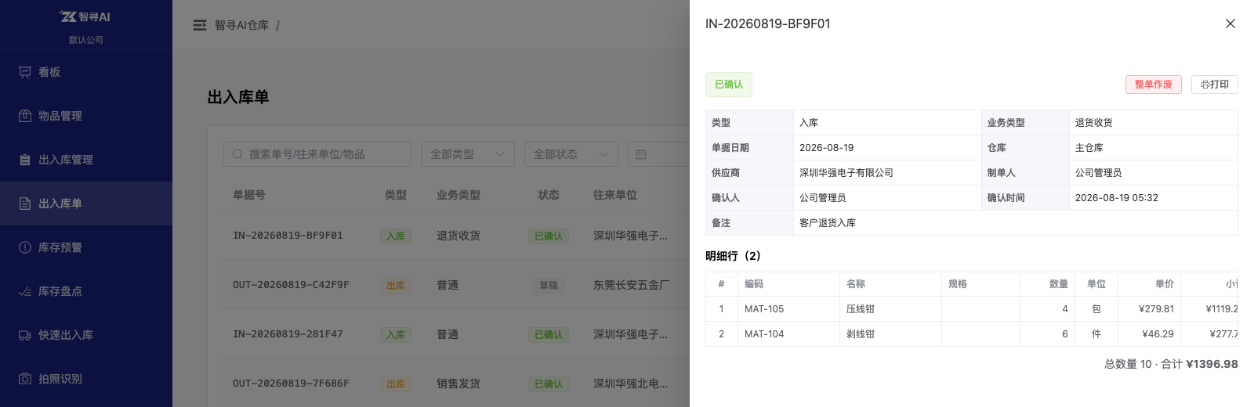The width and height of the screenshot is (1254, 407).
Task: Click the 销售发货 business type cell
Action: tap(458, 384)
